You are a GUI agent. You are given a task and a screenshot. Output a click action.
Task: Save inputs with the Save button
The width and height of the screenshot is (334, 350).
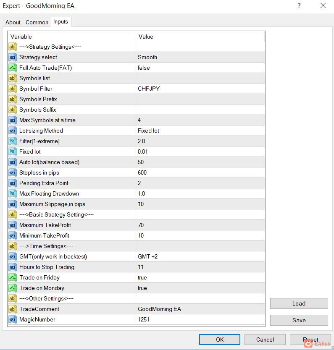click(x=299, y=320)
